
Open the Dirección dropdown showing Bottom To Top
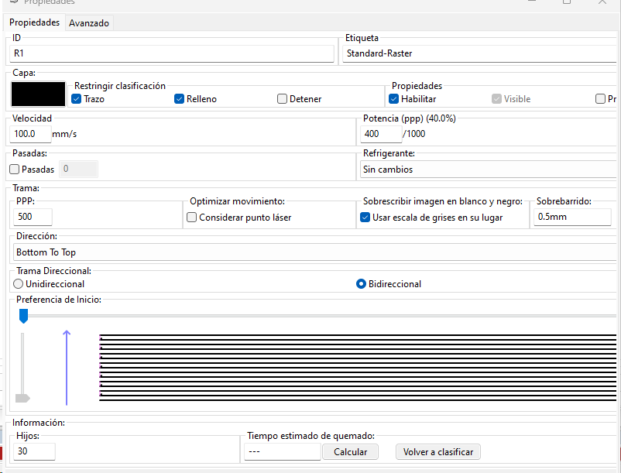tap(315, 252)
